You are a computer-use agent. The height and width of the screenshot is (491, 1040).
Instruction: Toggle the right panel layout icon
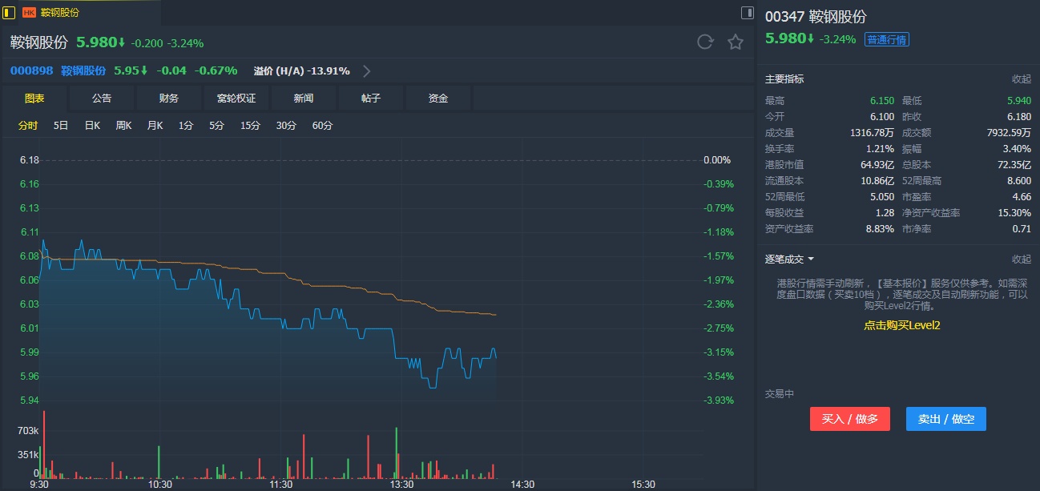coord(747,13)
